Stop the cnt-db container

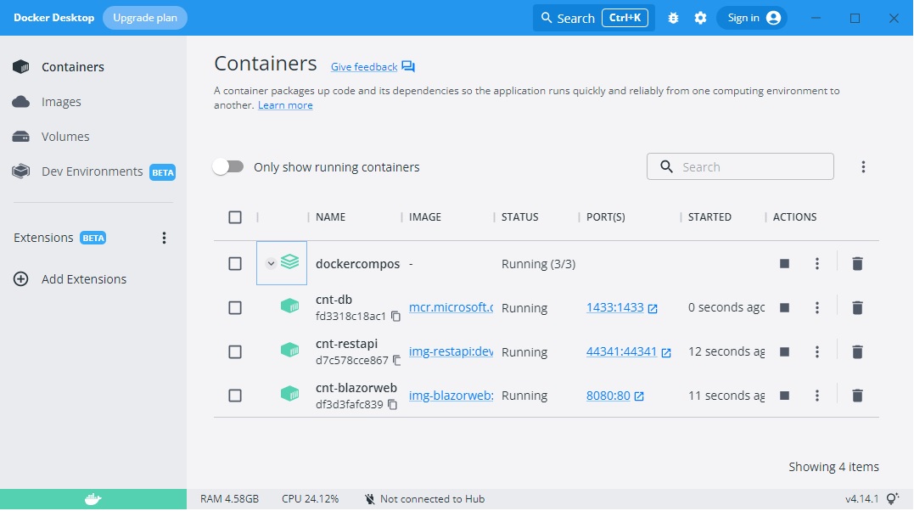785,307
